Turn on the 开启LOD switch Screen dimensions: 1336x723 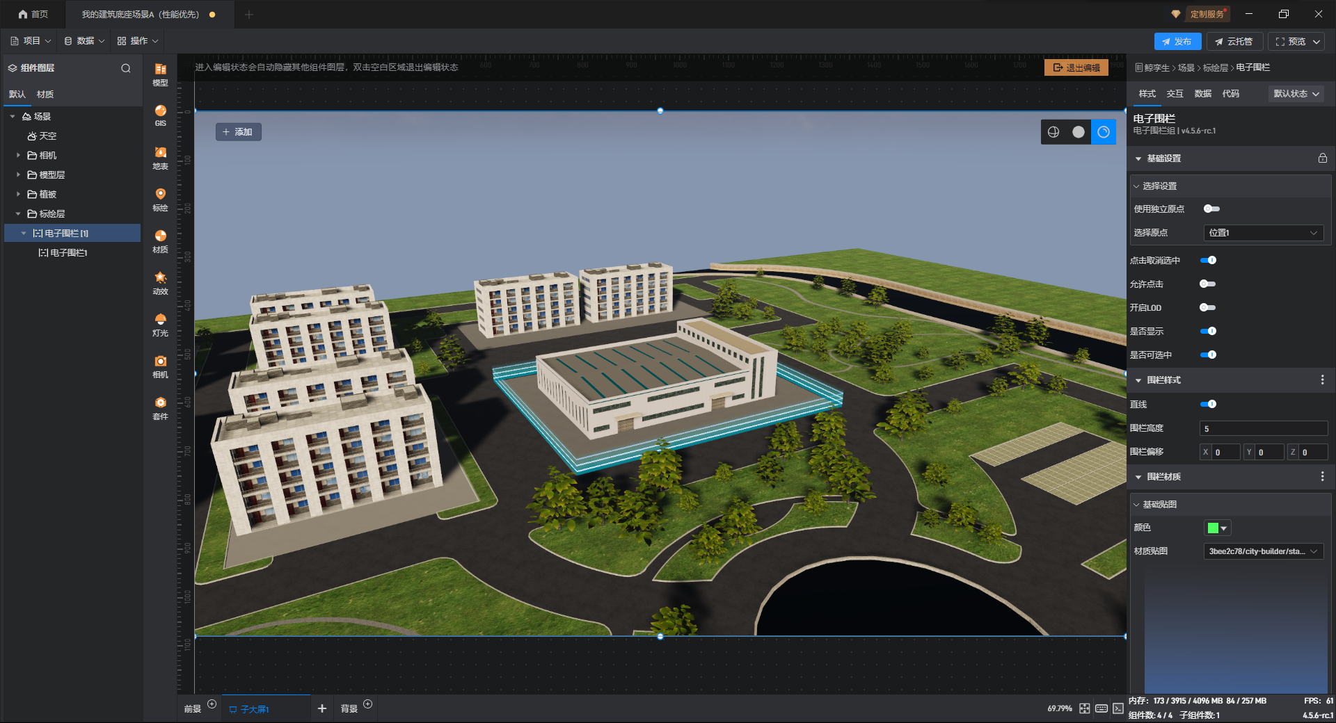pyautogui.click(x=1207, y=308)
